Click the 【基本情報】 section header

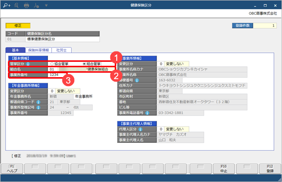tap(28, 58)
